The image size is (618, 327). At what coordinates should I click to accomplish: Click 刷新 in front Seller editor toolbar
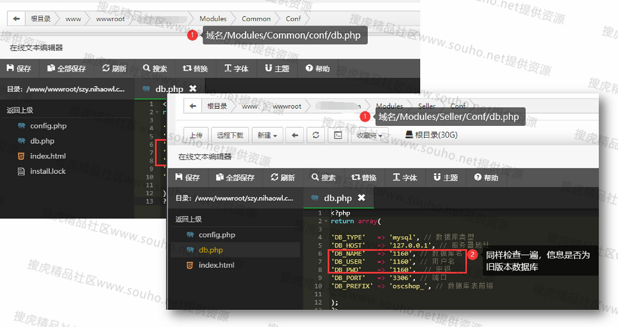283,177
